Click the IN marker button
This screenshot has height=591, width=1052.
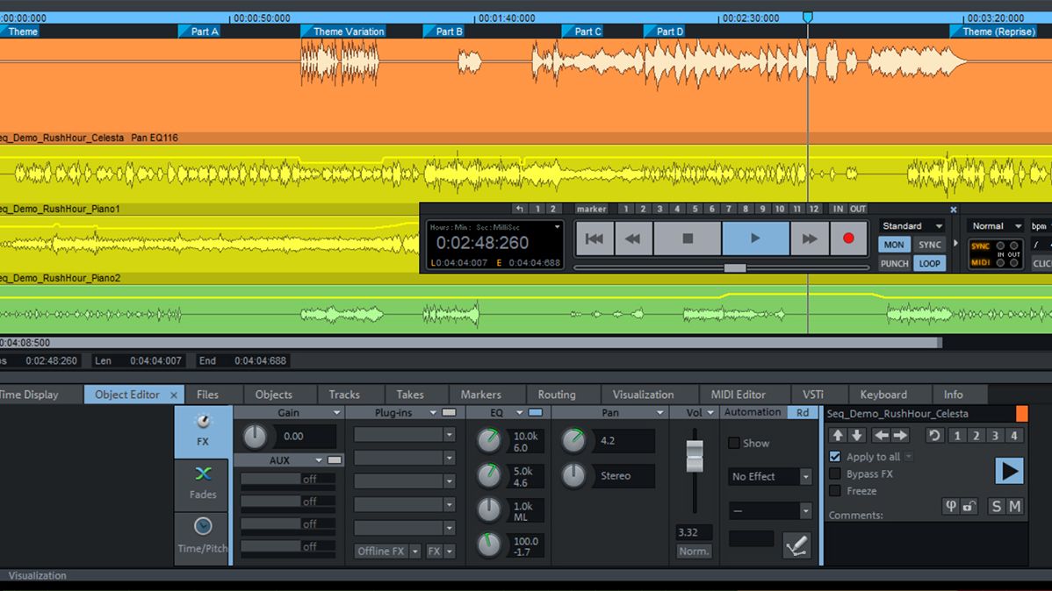pos(838,209)
